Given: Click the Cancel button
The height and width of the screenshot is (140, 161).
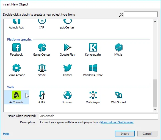Looking at the screenshot, I should tap(147, 133).
